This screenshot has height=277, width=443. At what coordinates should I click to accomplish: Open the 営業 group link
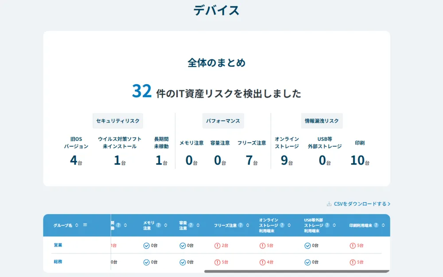point(58,245)
